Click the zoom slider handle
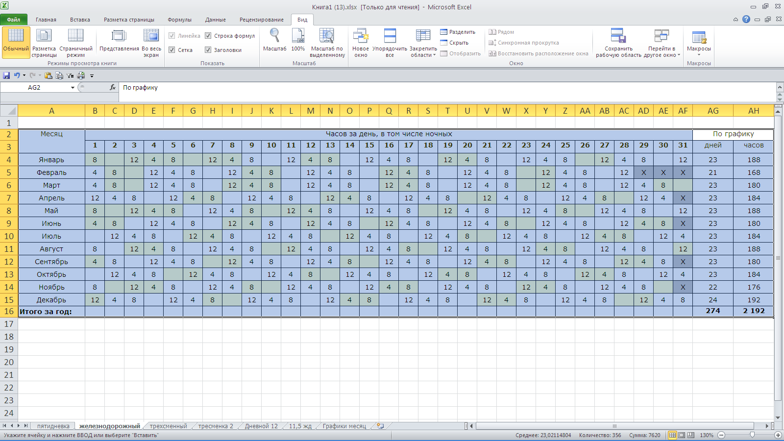Viewport: 784px width, 441px height. click(x=752, y=435)
